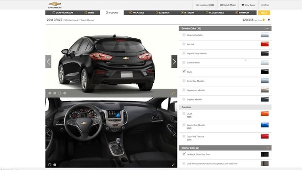Toggle the Jet Black Cloth Seat Trim checkbox

pos(184,154)
